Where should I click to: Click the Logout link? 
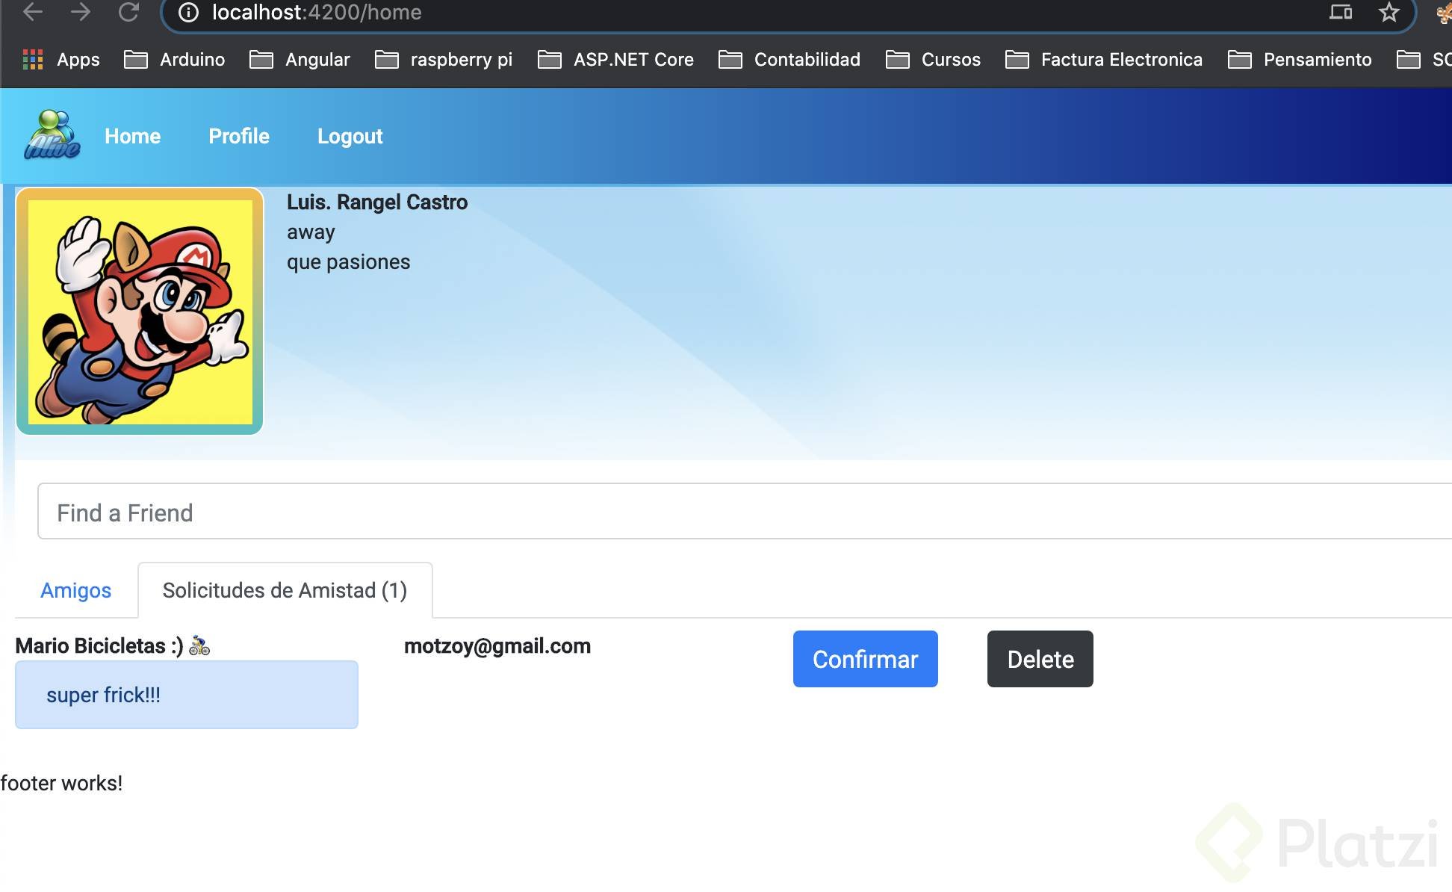coord(350,136)
